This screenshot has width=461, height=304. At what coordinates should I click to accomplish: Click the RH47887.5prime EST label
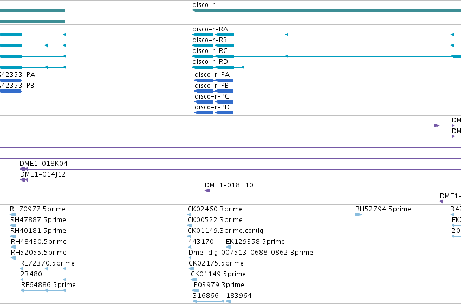38,220
